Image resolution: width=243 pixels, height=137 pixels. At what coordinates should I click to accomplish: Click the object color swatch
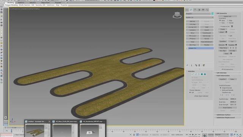(x=213, y=14)
